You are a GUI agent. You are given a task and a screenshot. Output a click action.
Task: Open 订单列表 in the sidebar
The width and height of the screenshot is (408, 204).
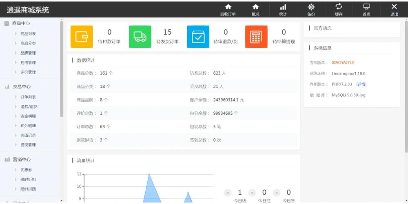(x=28, y=97)
